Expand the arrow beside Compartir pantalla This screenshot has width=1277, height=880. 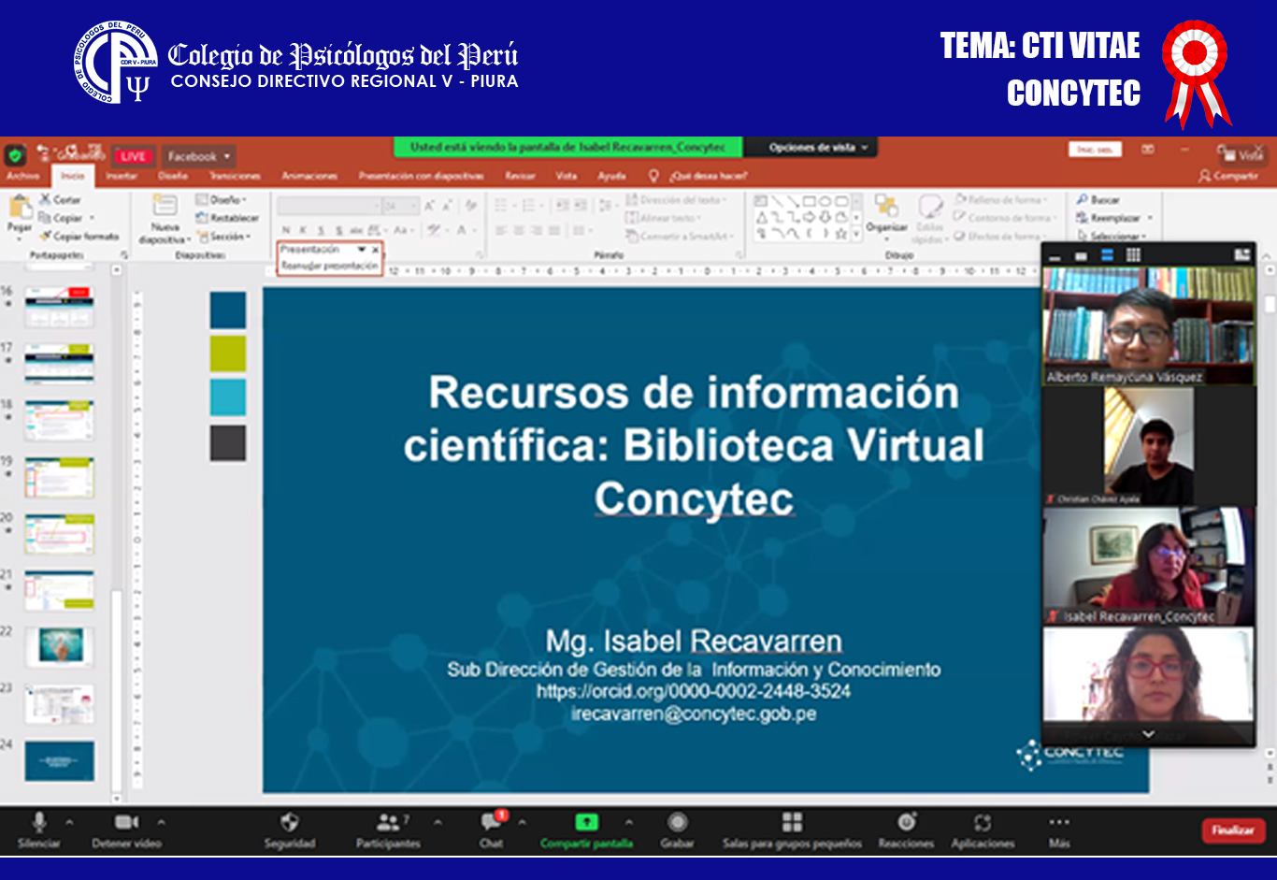(x=628, y=822)
